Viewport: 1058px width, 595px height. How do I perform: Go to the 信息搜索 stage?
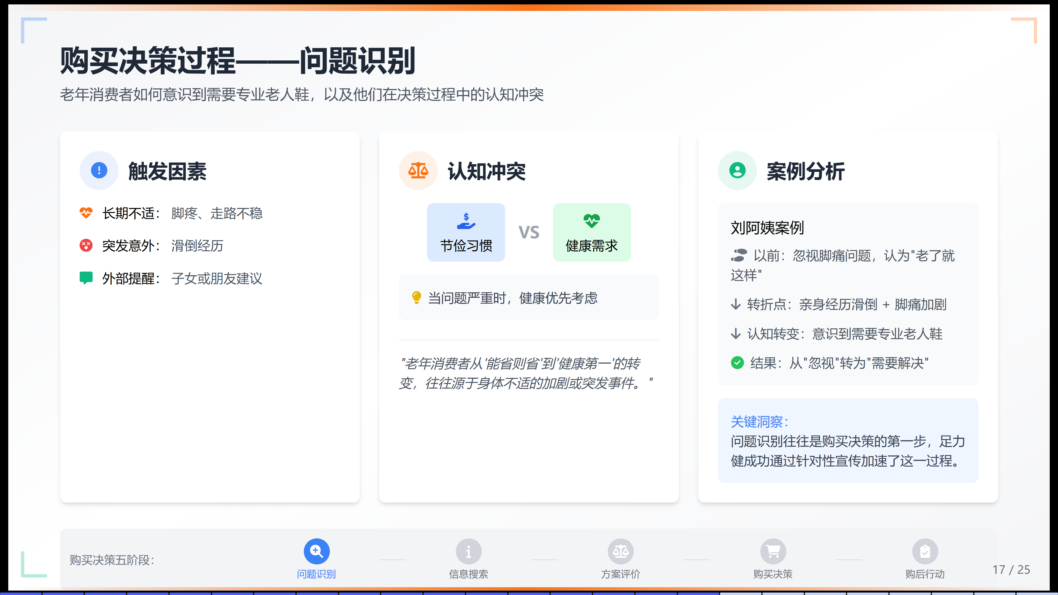tap(468, 551)
